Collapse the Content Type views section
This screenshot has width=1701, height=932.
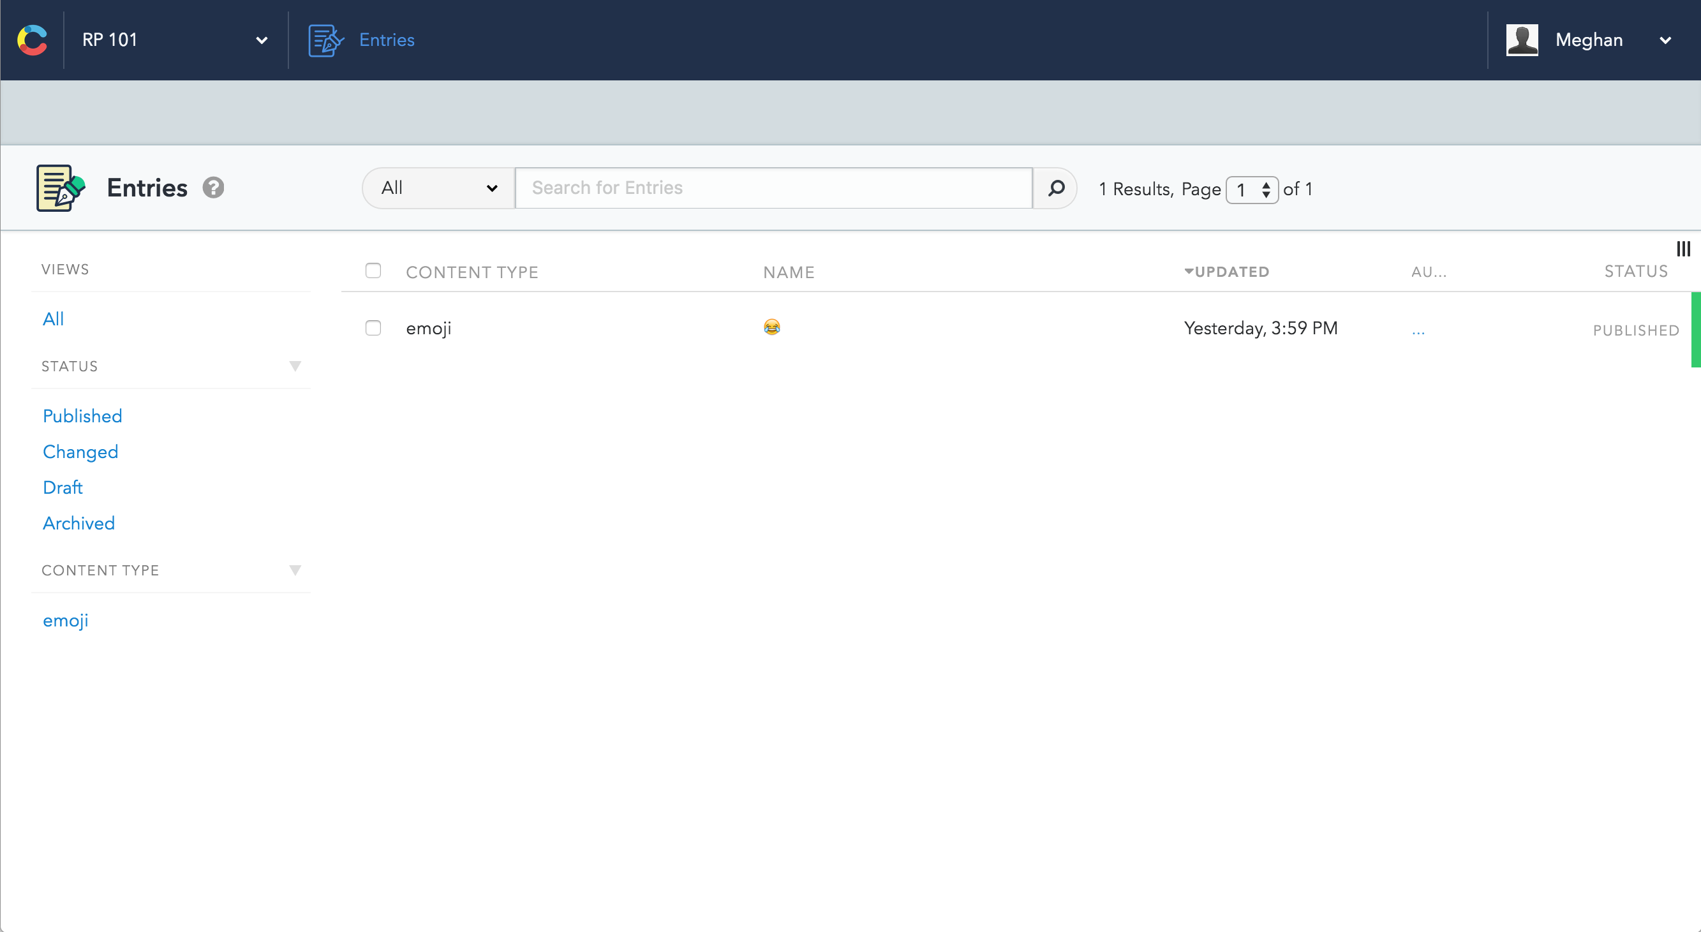(x=295, y=570)
